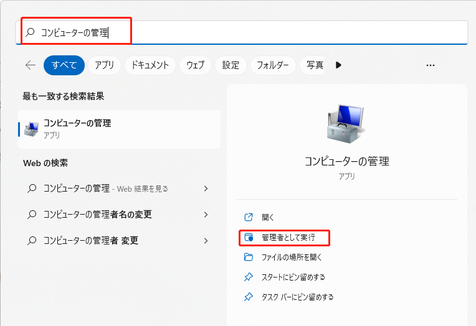
Task: Switch to the ドキュメント filter tab
Action: point(150,65)
